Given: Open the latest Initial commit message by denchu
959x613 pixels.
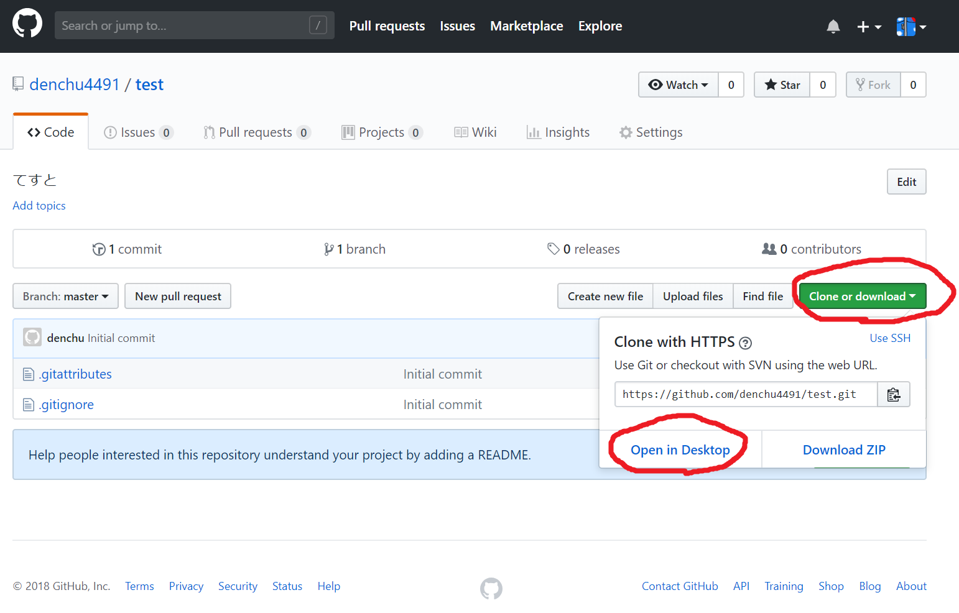Looking at the screenshot, I should pos(121,338).
